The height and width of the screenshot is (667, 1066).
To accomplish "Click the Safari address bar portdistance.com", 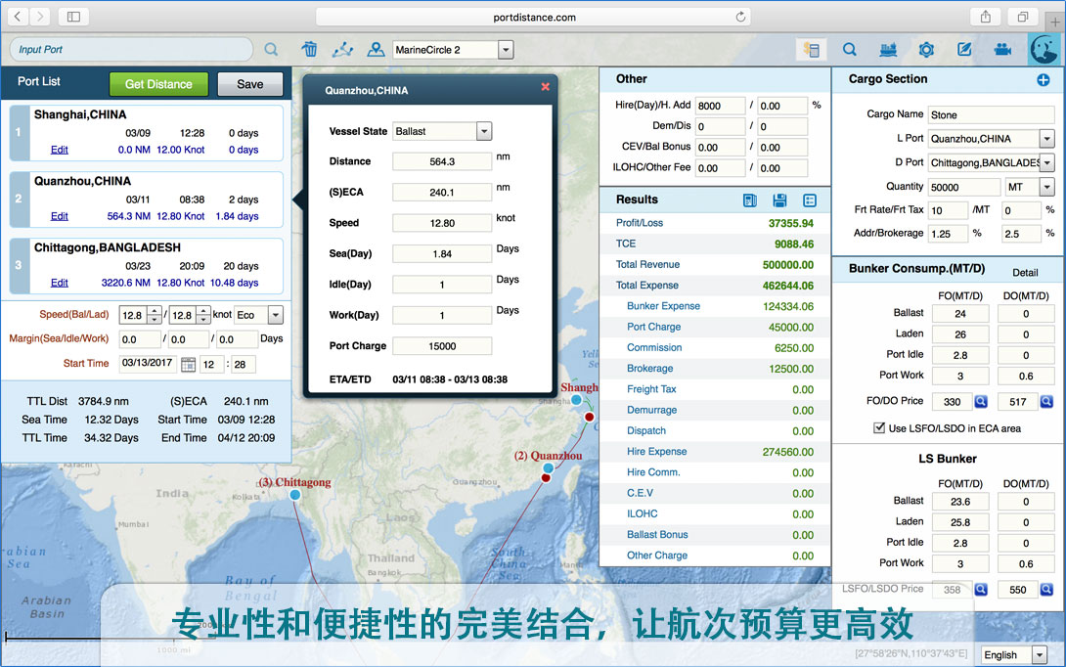I will point(534,17).
